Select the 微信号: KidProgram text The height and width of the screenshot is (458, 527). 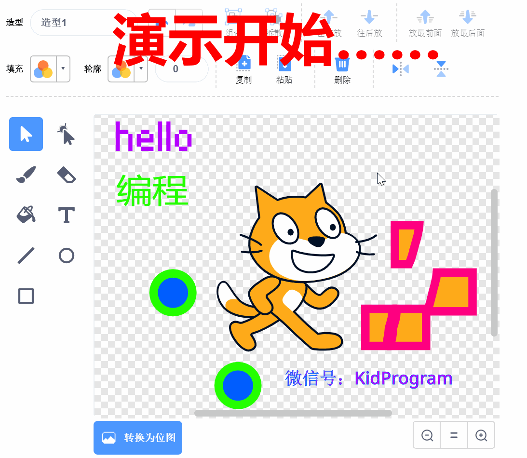368,378
